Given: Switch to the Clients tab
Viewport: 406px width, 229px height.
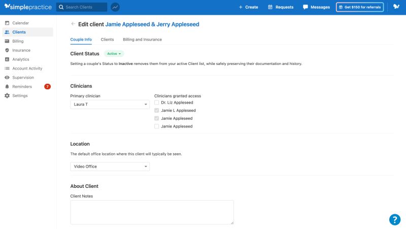Looking at the screenshot, I should tap(107, 40).
